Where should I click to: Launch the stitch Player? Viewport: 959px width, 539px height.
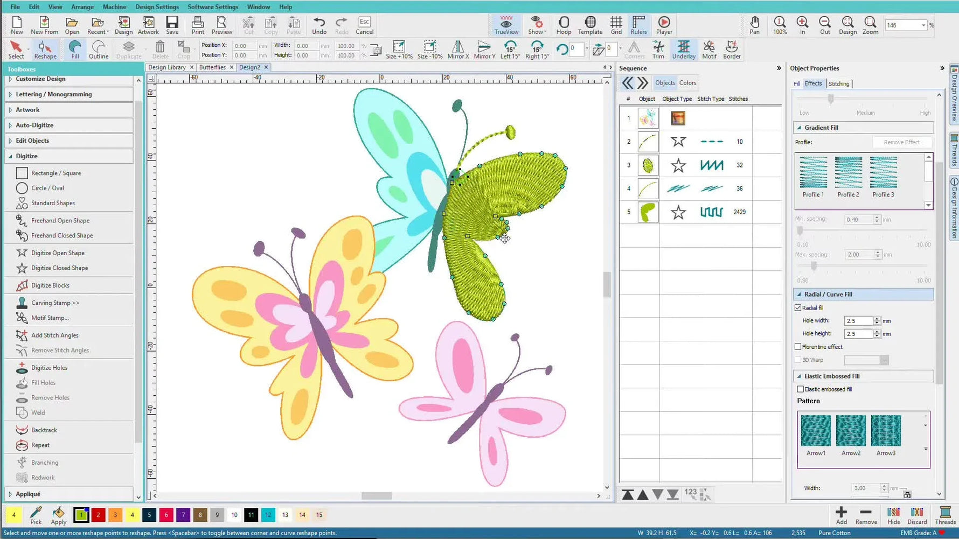coord(664,25)
